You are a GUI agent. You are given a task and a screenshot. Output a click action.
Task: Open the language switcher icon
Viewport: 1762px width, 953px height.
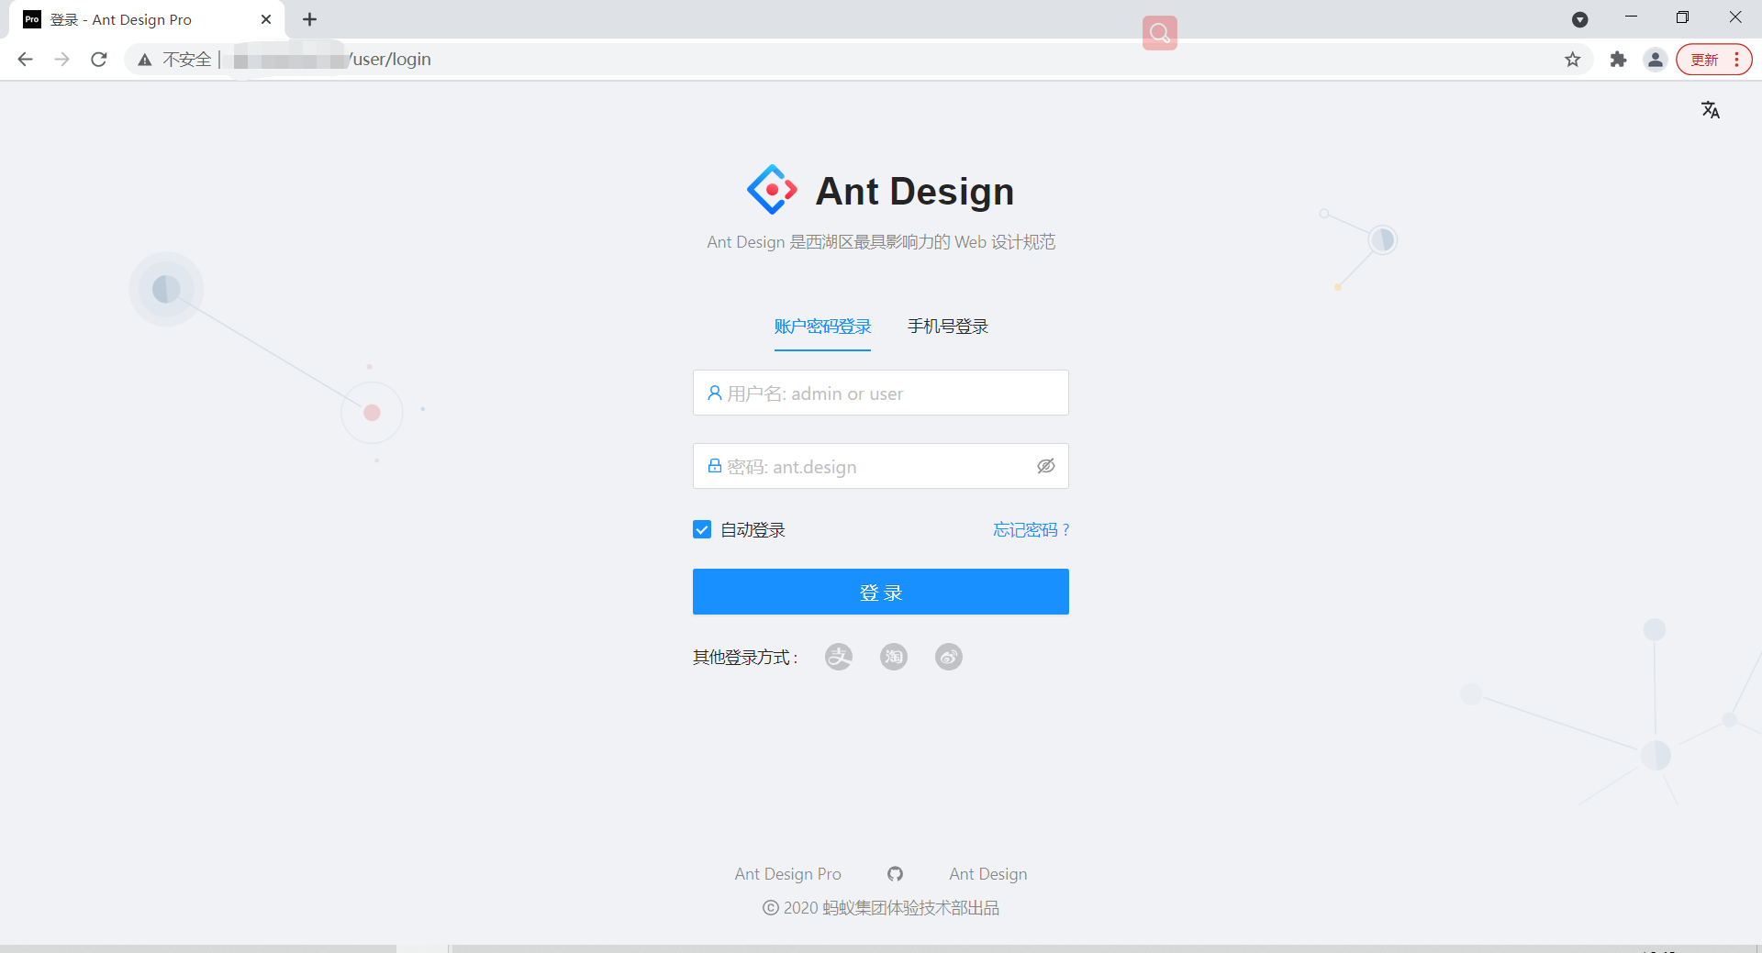click(x=1710, y=110)
